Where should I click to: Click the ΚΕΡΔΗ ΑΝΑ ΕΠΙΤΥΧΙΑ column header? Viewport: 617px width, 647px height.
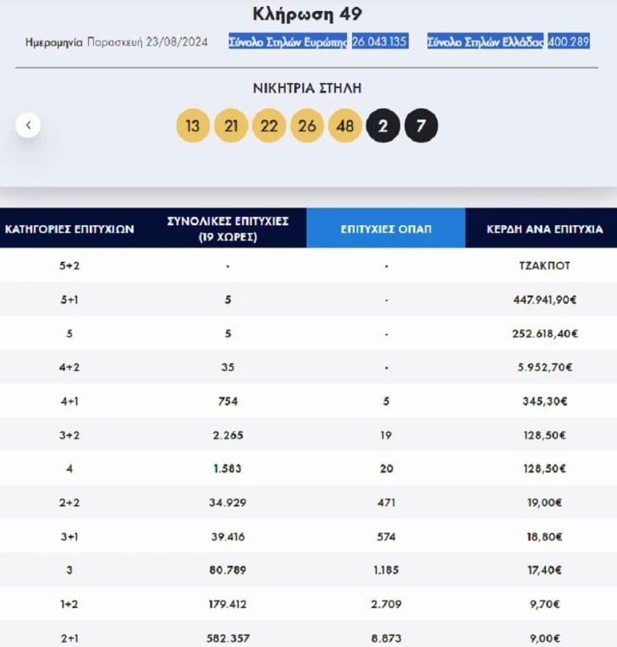544,229
